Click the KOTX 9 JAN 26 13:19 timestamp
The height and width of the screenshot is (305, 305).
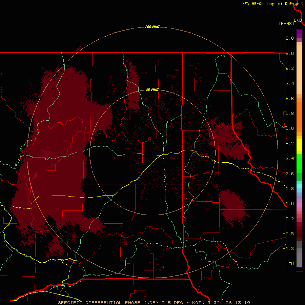[221, 303]
